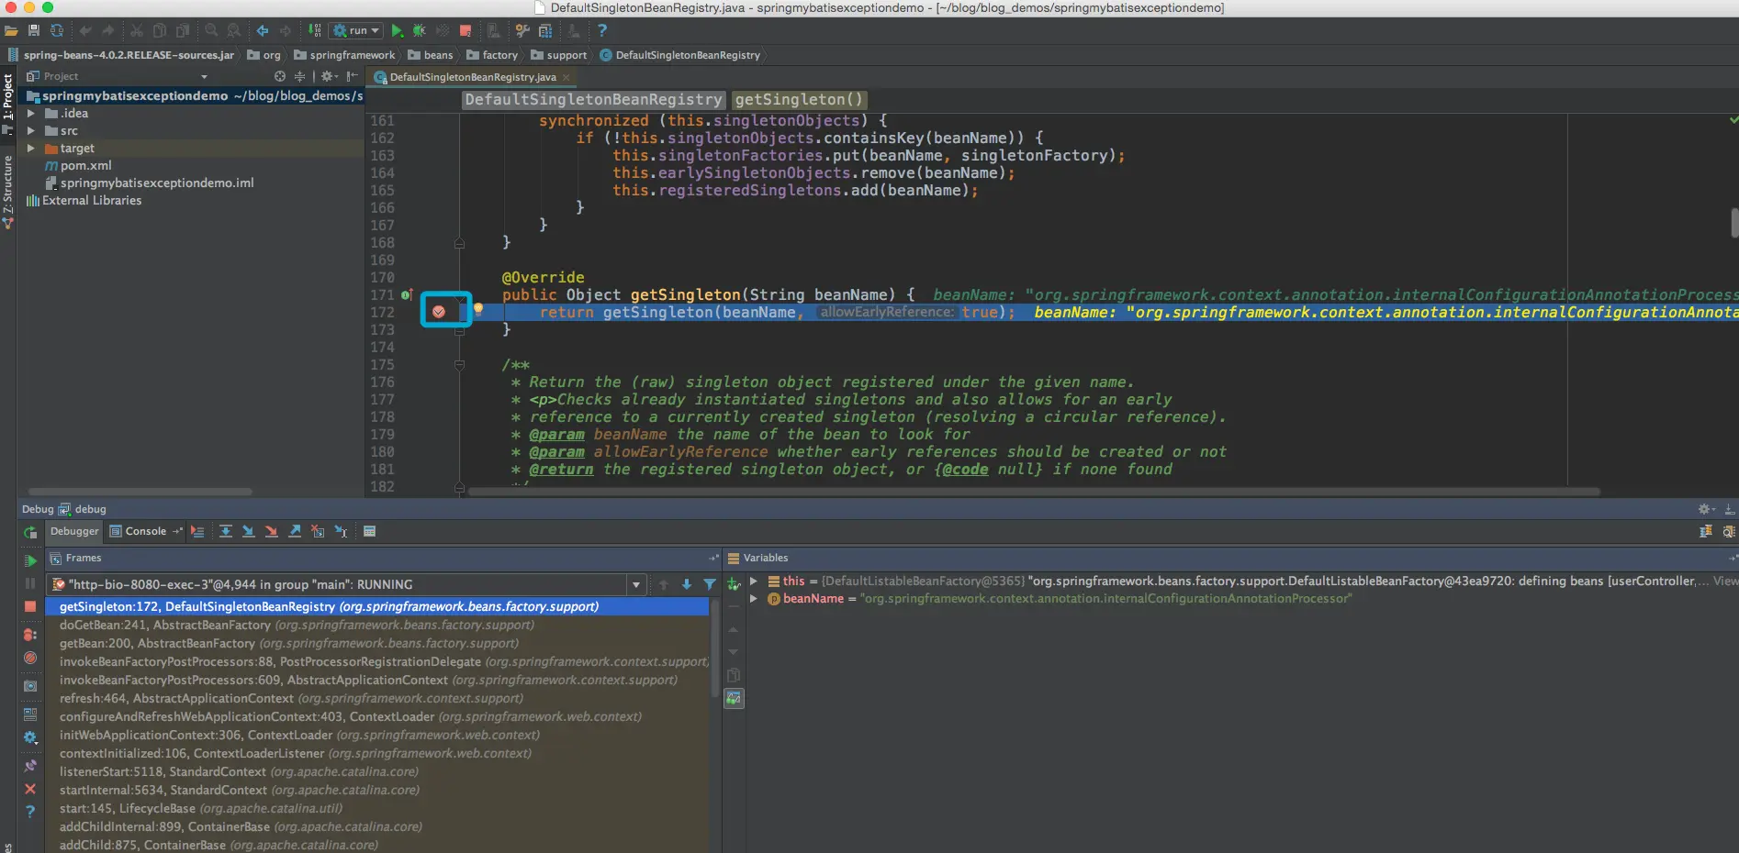Expand the target folder in the Project tree
1739x853 pixels.
31,149
